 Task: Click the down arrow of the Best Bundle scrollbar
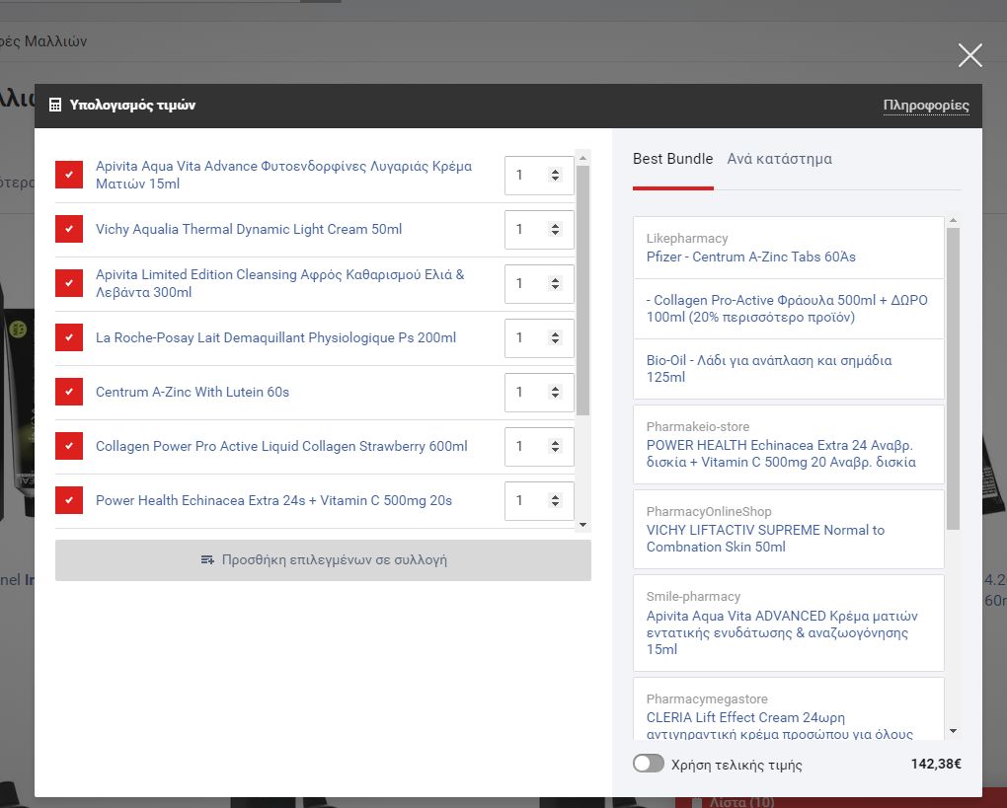pos(953,731)
